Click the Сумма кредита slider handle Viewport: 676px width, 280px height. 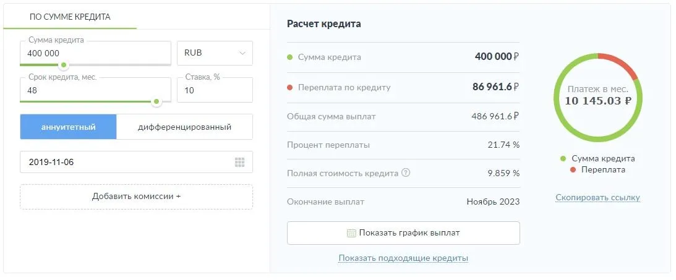[62, 64]
